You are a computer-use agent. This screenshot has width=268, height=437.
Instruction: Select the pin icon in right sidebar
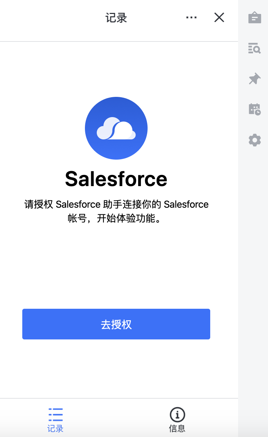(254, 79)
